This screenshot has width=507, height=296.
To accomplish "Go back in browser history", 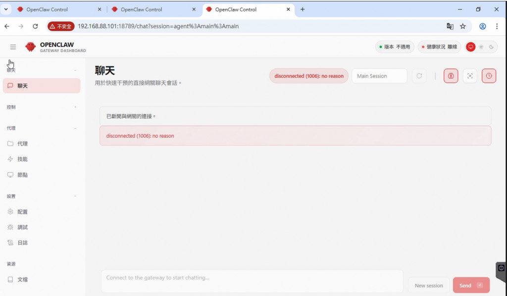I will point(7,26).
